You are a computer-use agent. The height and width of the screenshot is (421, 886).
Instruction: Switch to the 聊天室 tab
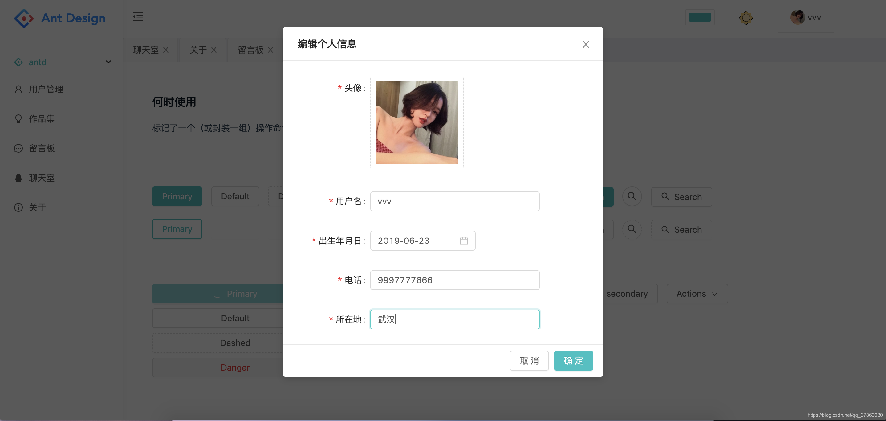[x=146, y=50]
